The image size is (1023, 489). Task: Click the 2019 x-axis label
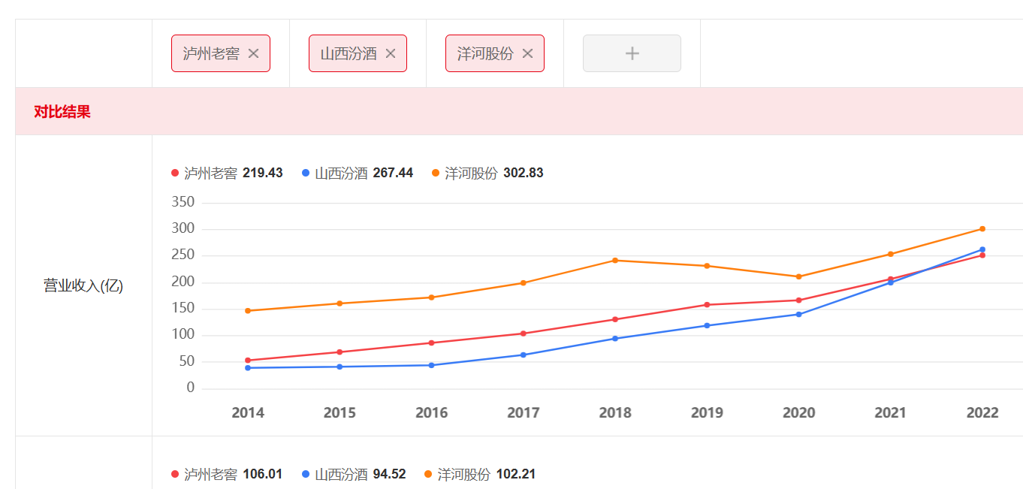pos(707,412)
